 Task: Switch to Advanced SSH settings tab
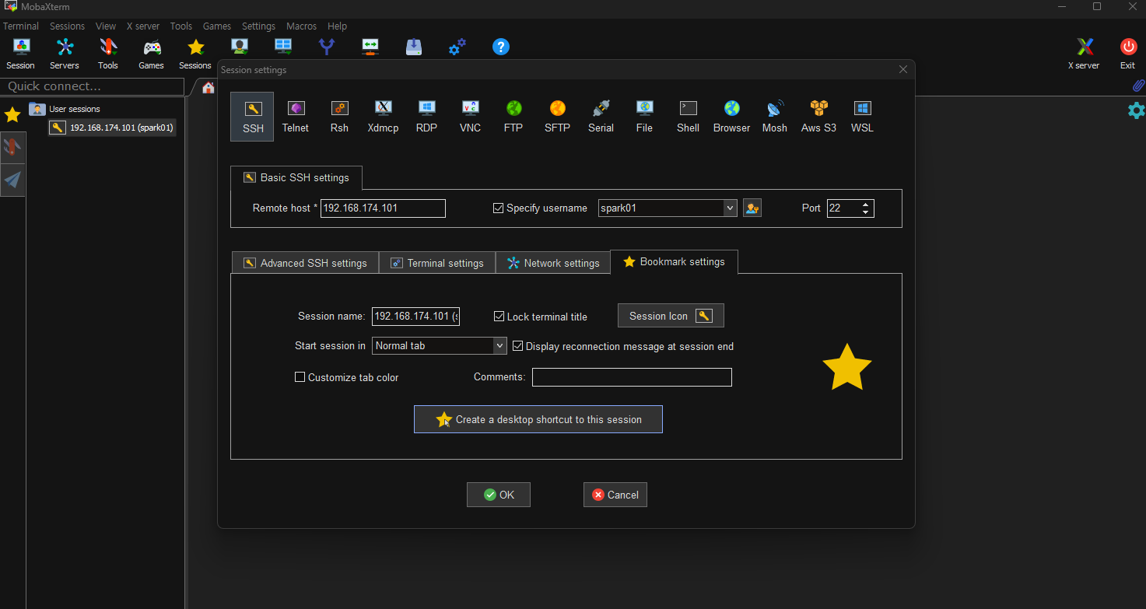pos(305,263)
